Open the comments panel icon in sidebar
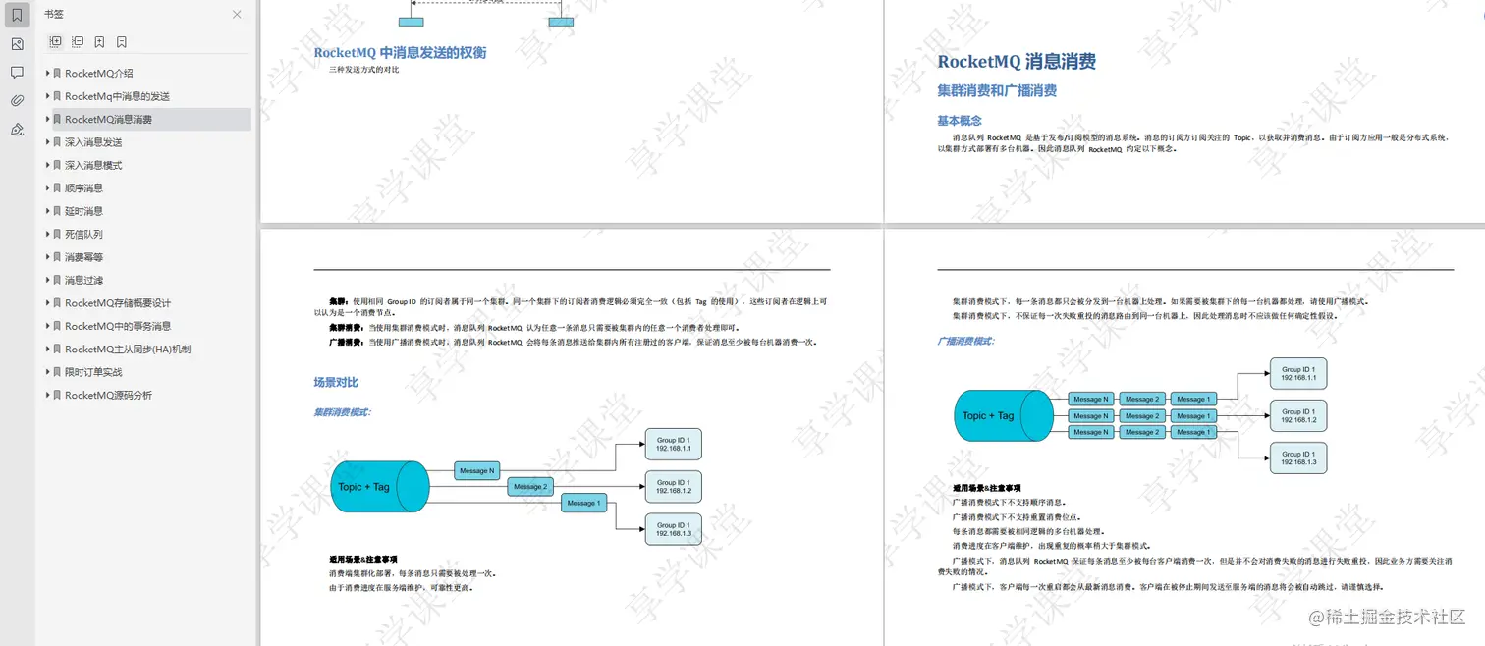Viewport: 1485px width, 646px height. pos(17,73)
